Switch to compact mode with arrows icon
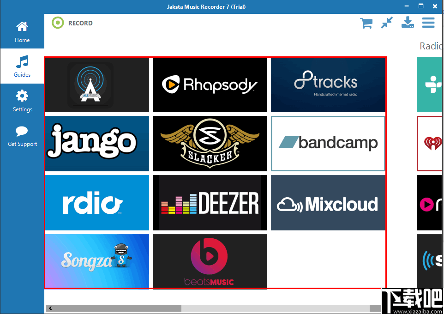444x314 pixels. click(387, 23)
